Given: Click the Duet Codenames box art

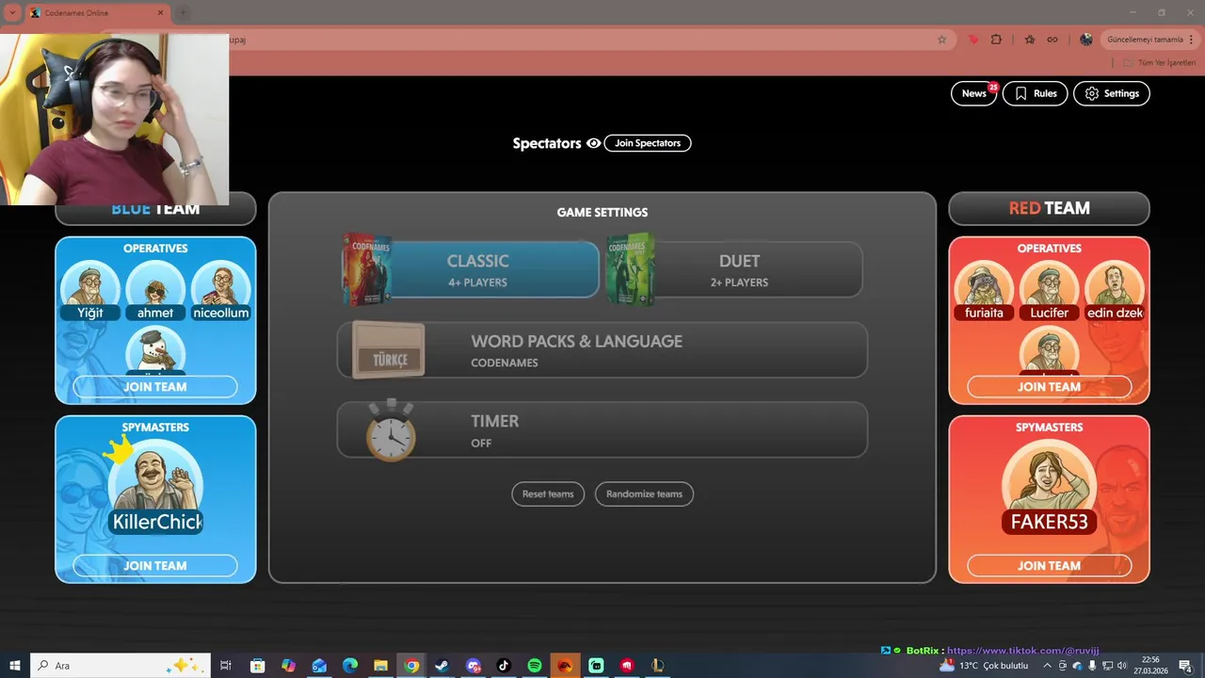Looking at the screenshot, I should [x=631, y=269].
